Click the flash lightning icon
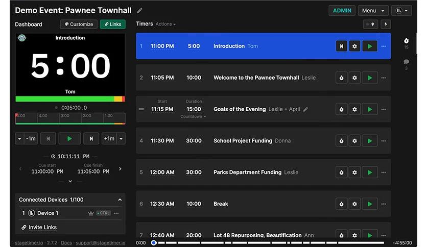The height and width of the screenshot is (247, 427). 386,24
